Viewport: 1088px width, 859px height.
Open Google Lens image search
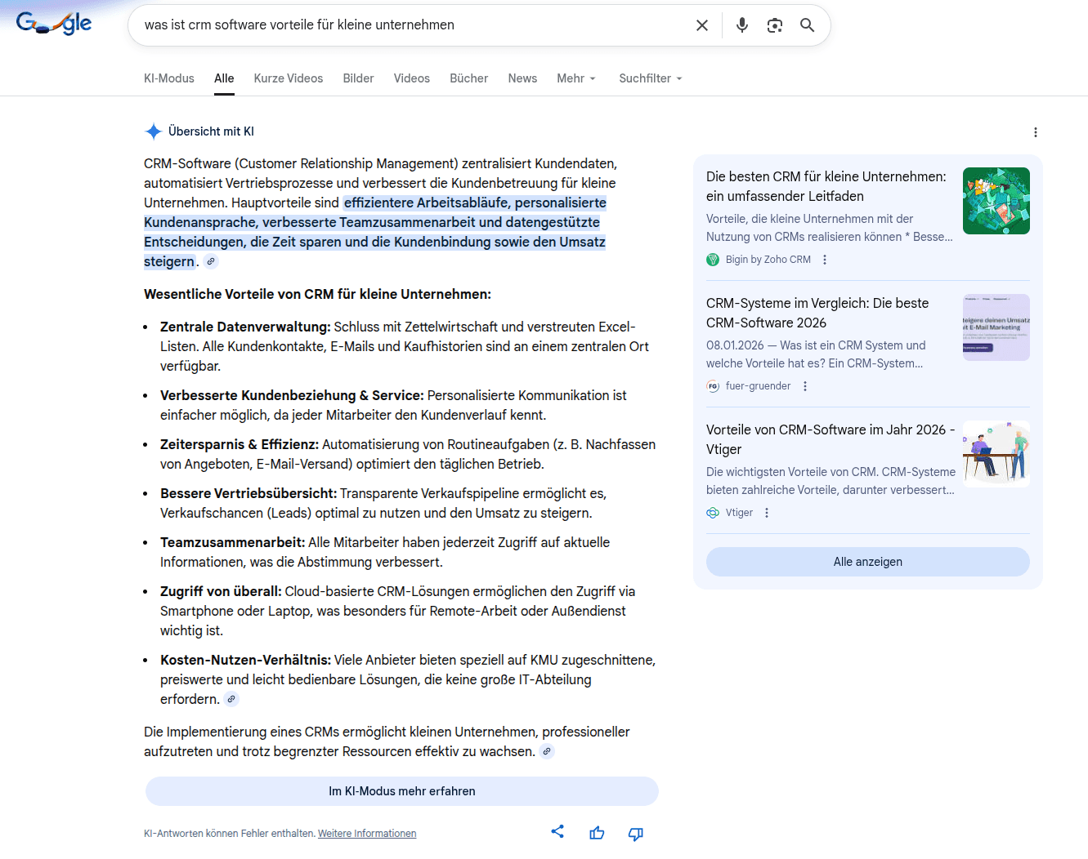point(774,25)
